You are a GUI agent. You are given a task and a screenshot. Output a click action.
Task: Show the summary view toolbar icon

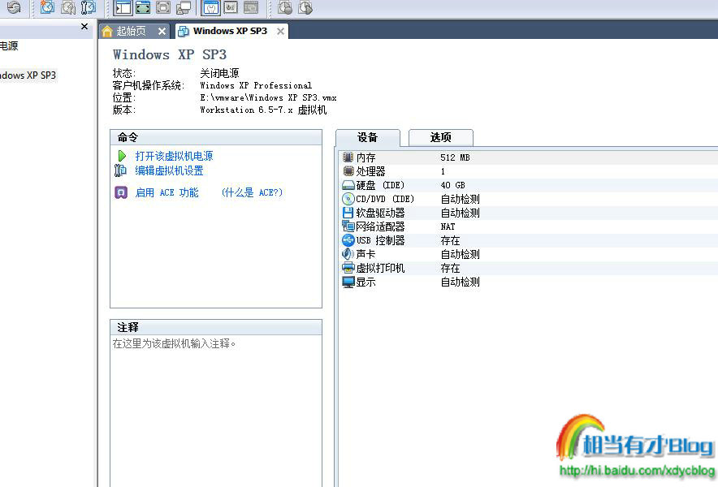point(211,7)
